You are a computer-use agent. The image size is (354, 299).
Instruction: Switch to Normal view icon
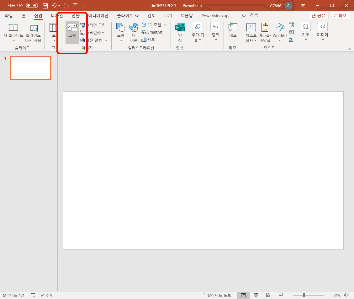click(243, 295)
